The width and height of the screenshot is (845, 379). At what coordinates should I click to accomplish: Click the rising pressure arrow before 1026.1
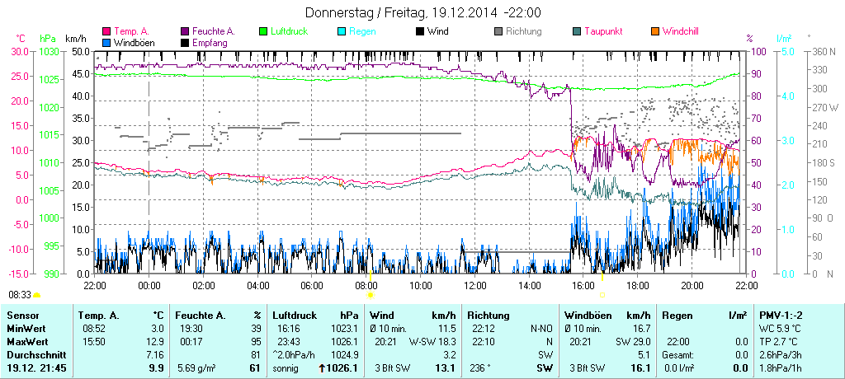click(321, 368)
